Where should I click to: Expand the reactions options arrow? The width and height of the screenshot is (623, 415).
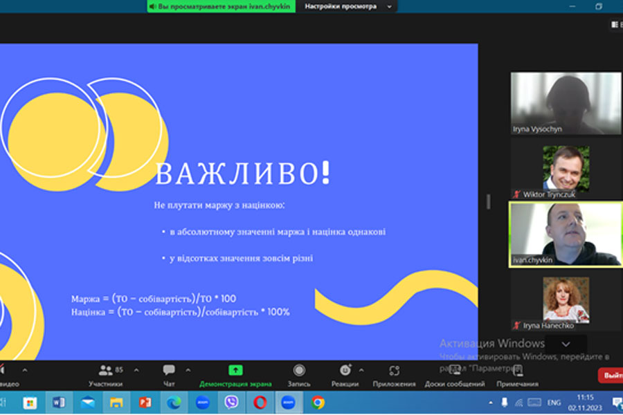[361, 370]
